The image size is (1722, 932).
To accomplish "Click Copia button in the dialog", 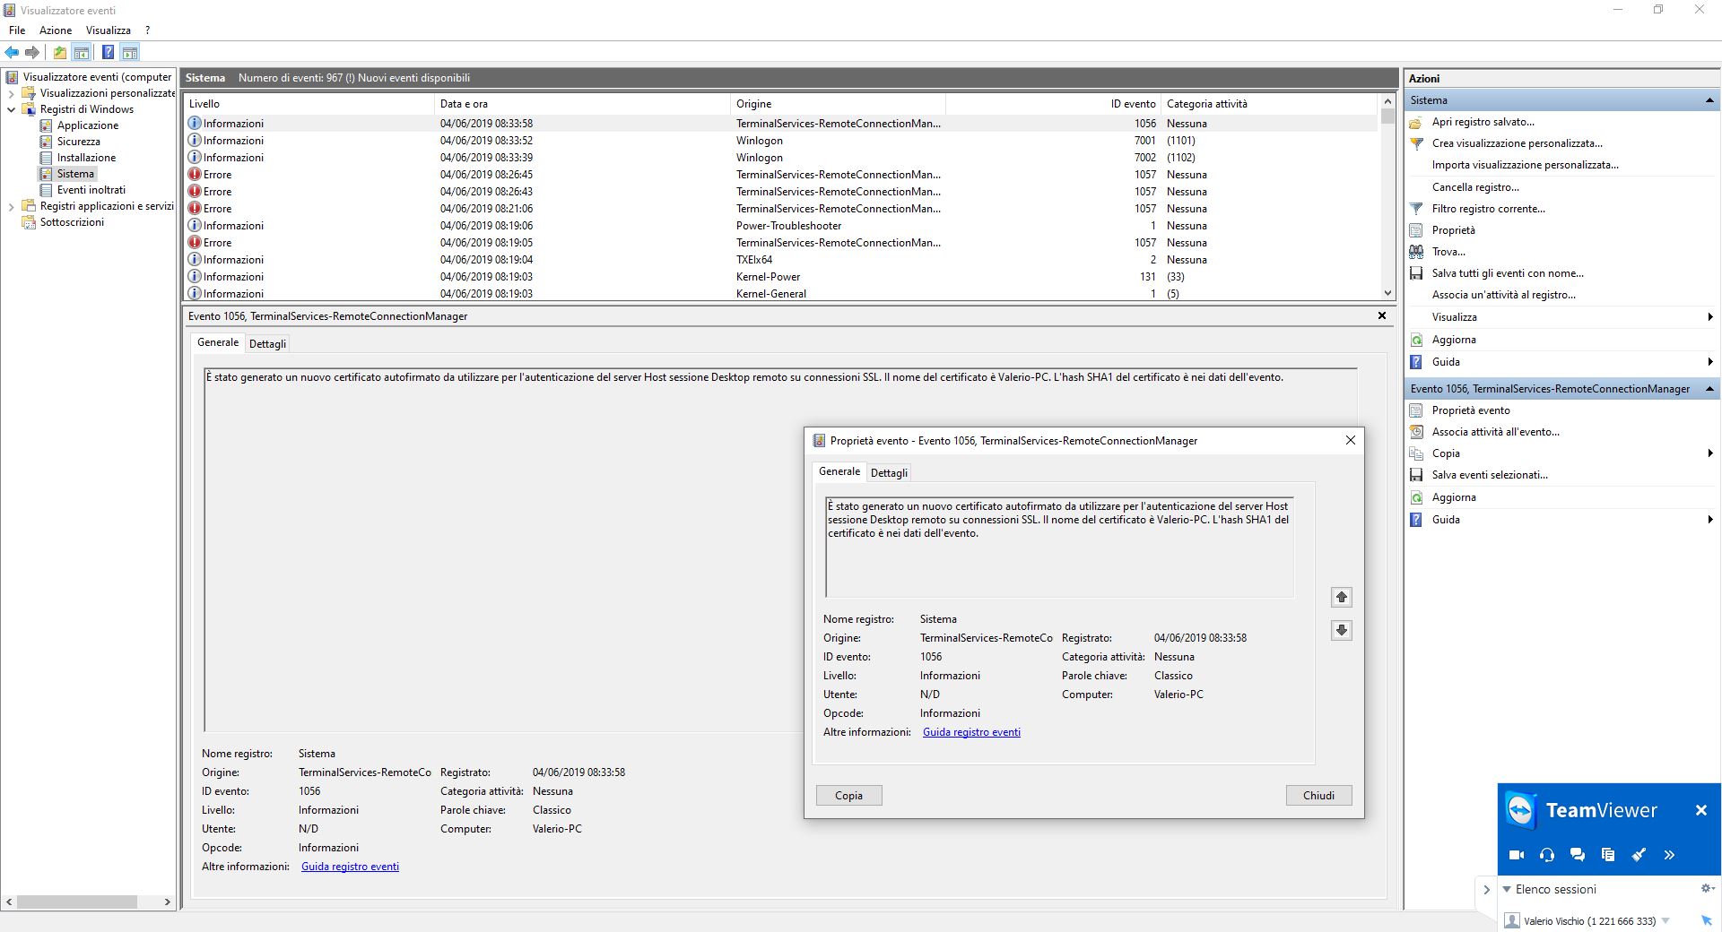I will 848,796.
